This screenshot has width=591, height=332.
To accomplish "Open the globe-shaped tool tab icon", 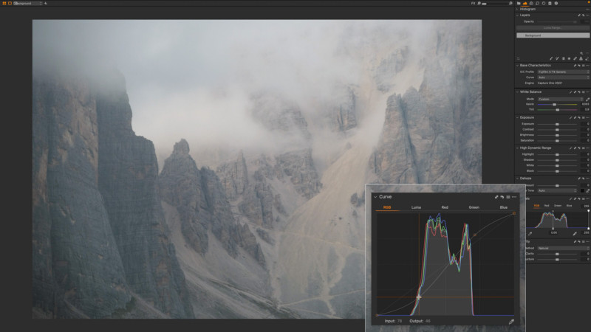I will [531, 3].
